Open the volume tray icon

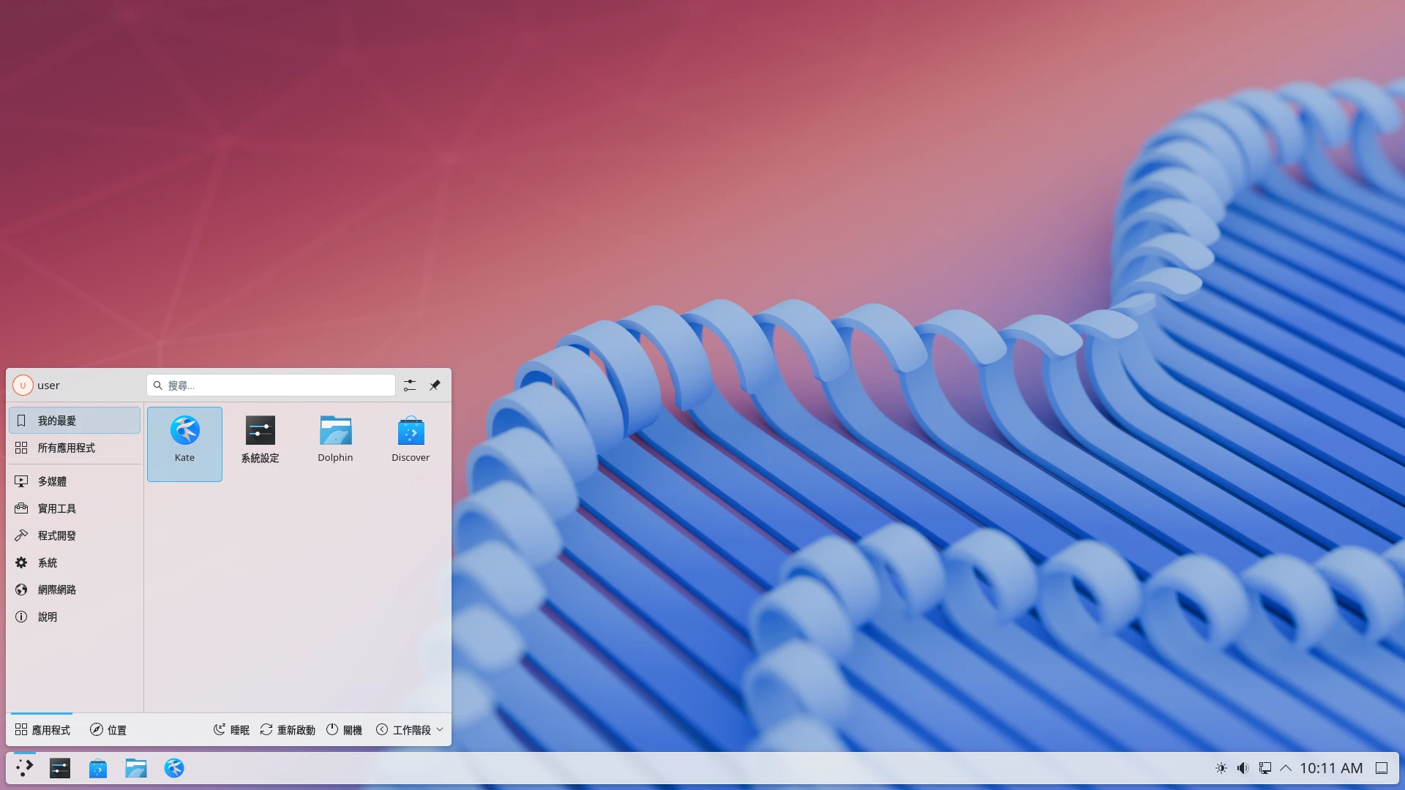point(1243,768)
